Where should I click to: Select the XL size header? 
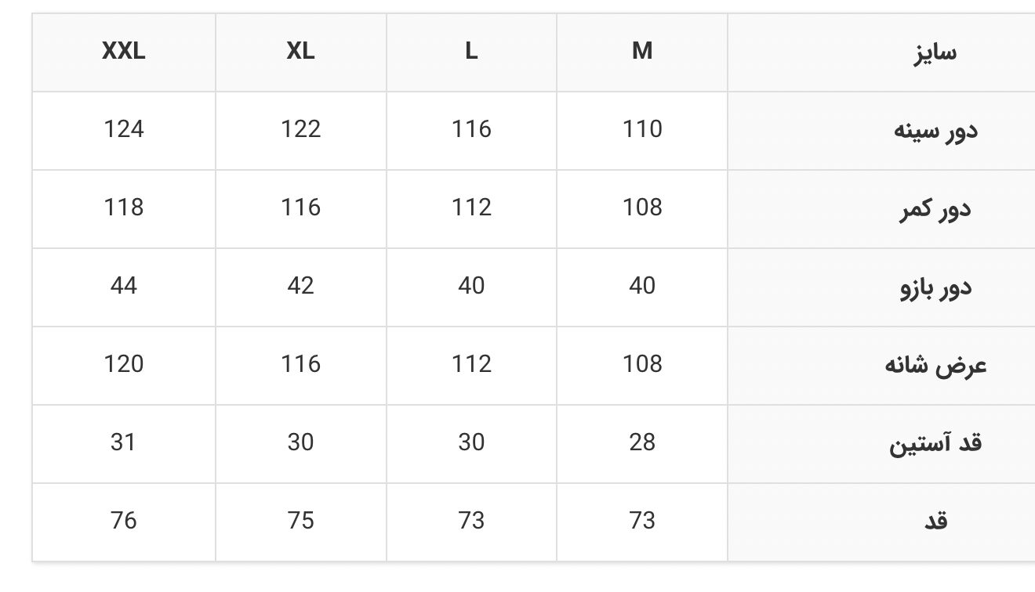300,52
